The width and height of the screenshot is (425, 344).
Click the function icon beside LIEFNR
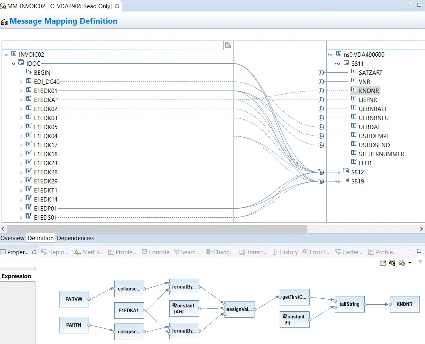[321, 100]
